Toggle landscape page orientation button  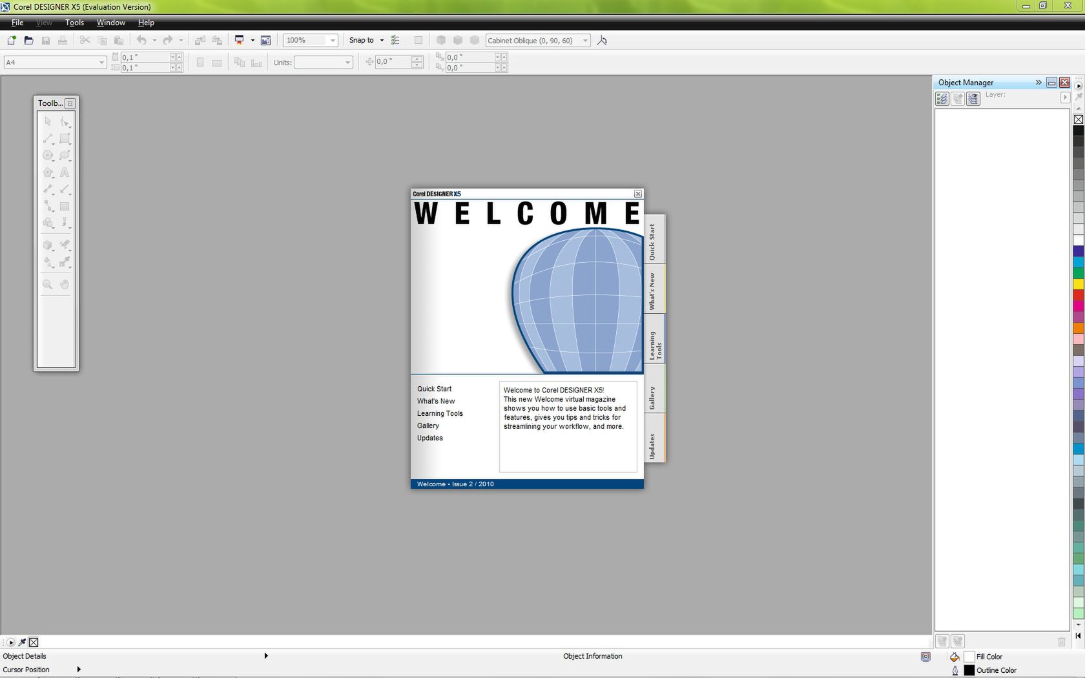coord(217,63)
